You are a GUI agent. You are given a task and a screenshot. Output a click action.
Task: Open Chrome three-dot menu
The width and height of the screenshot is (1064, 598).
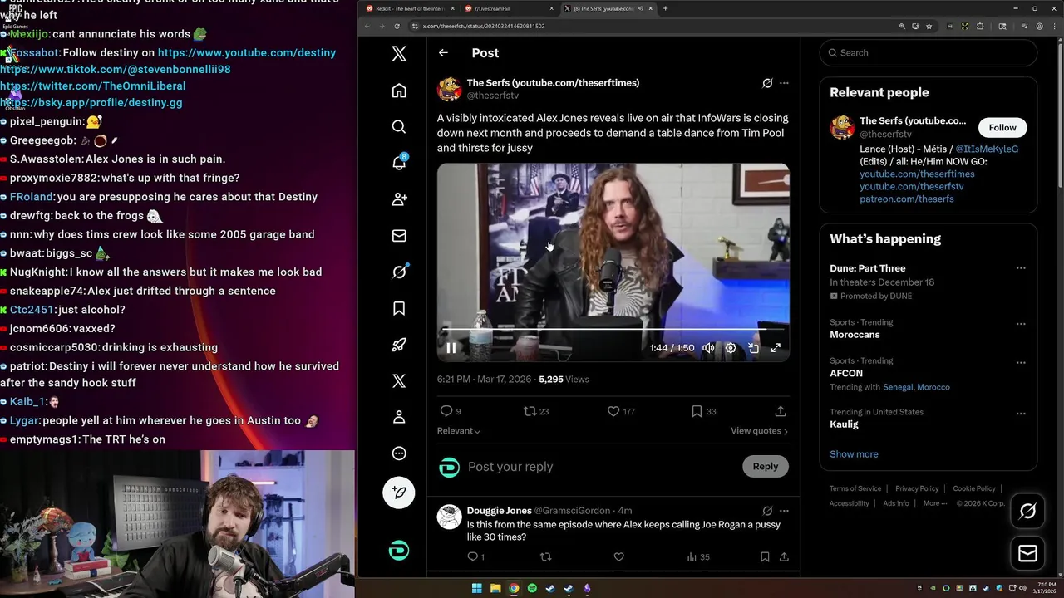point(1053,26)
